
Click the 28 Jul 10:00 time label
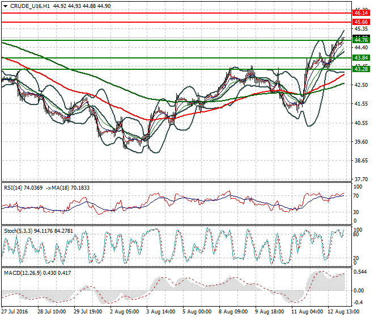coord(52,312)
